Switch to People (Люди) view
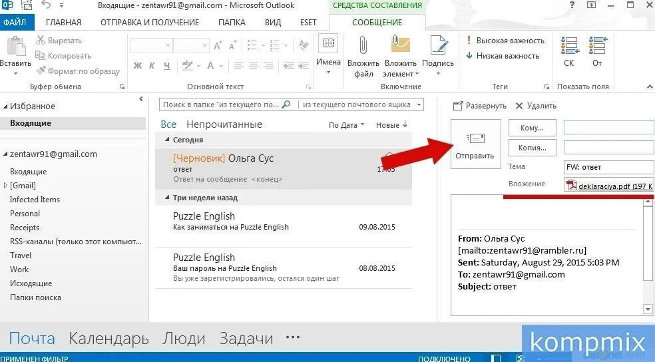This screenshot has height=362, width=655. click(184, 339)
